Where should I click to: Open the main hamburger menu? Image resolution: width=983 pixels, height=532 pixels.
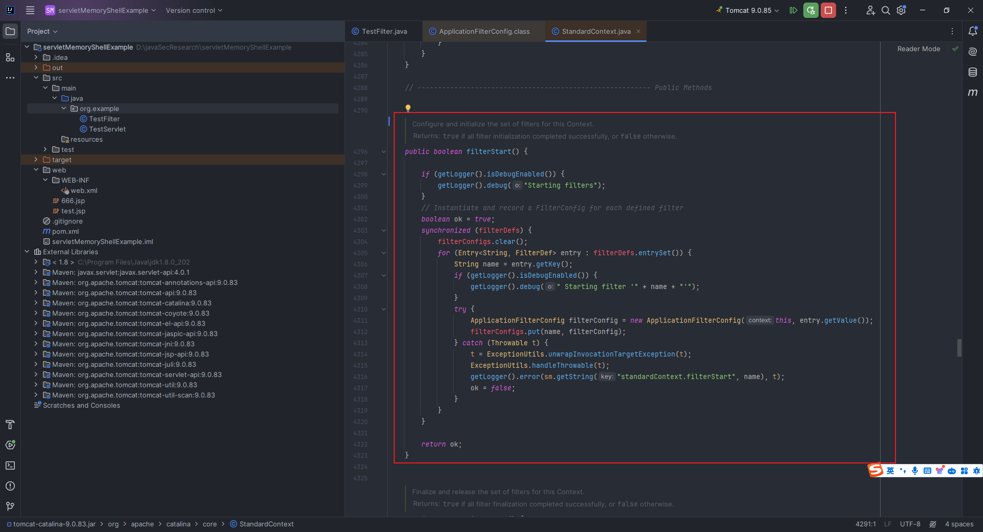tap(30, 10)
